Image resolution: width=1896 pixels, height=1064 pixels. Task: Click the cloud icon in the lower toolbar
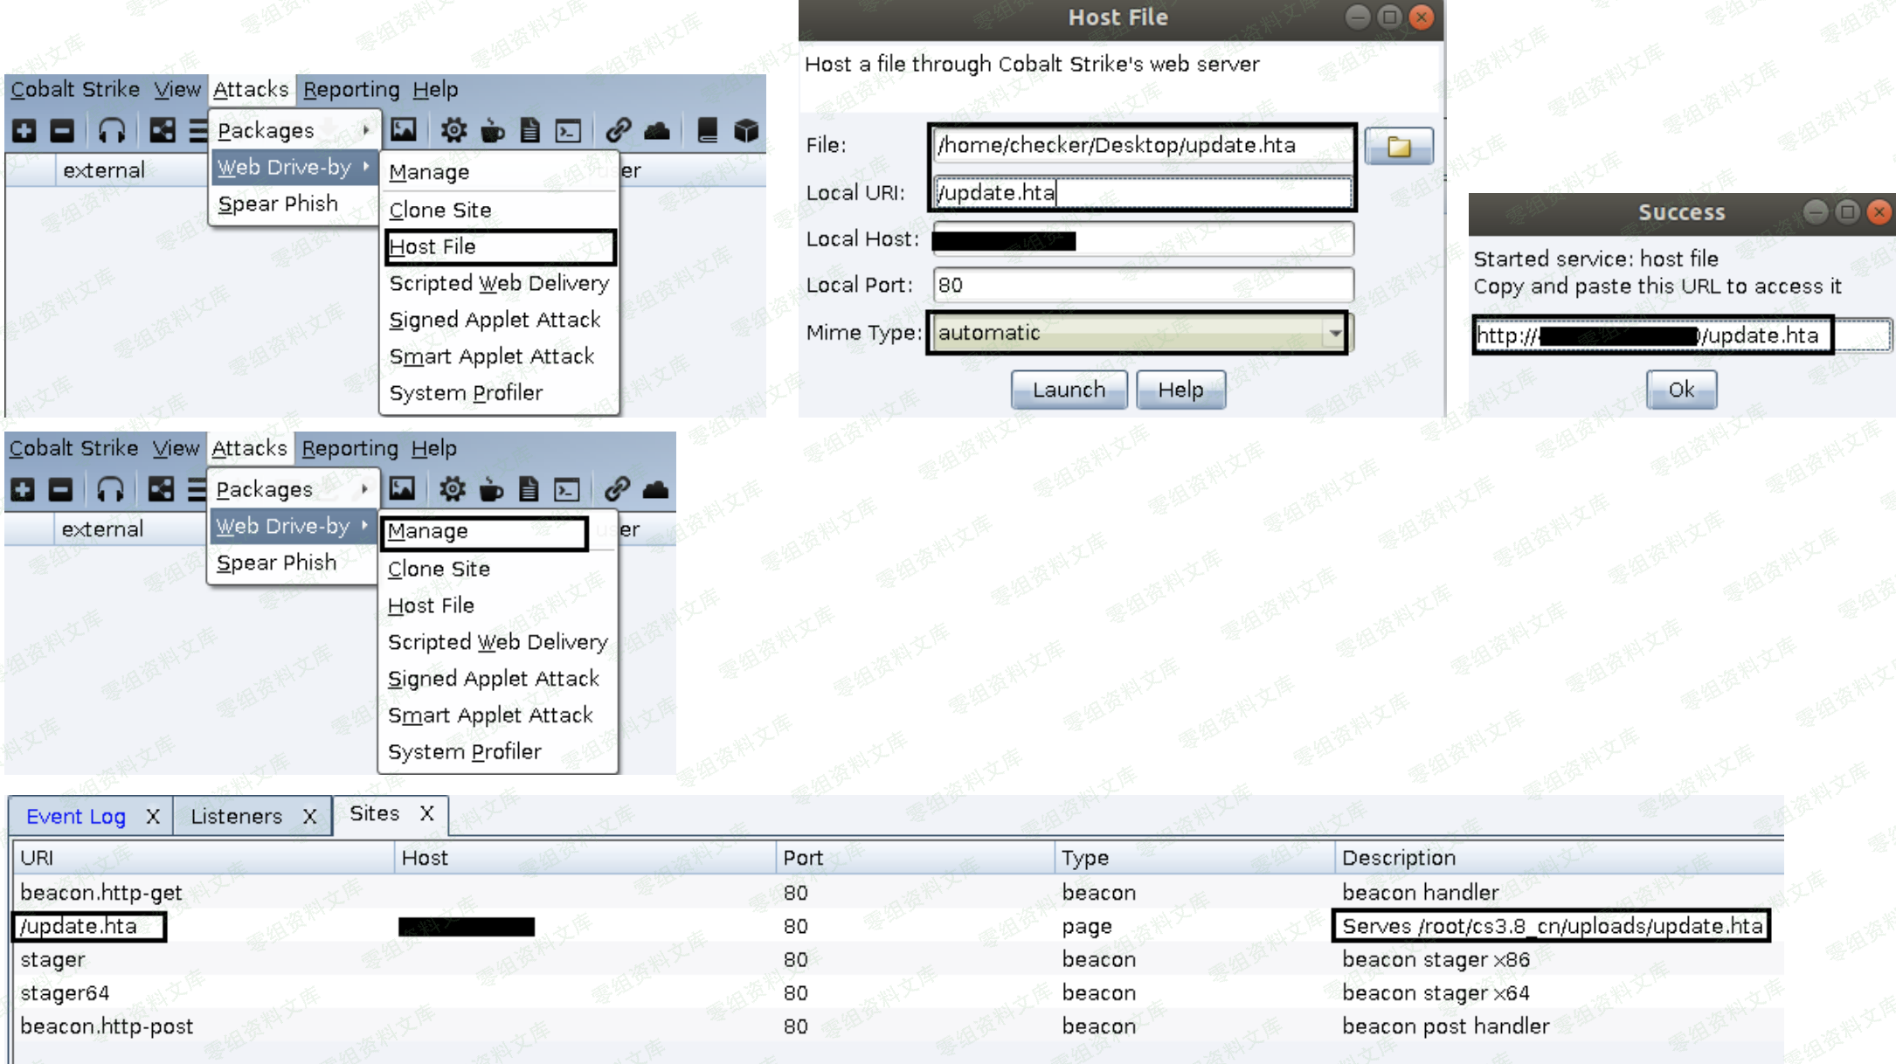[655, 489]
